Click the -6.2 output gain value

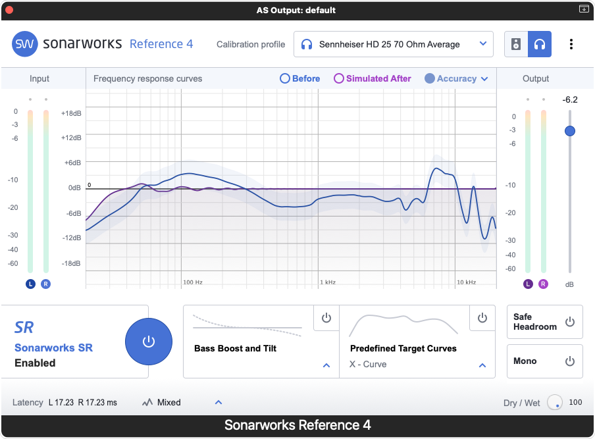[x=569, y=100]
